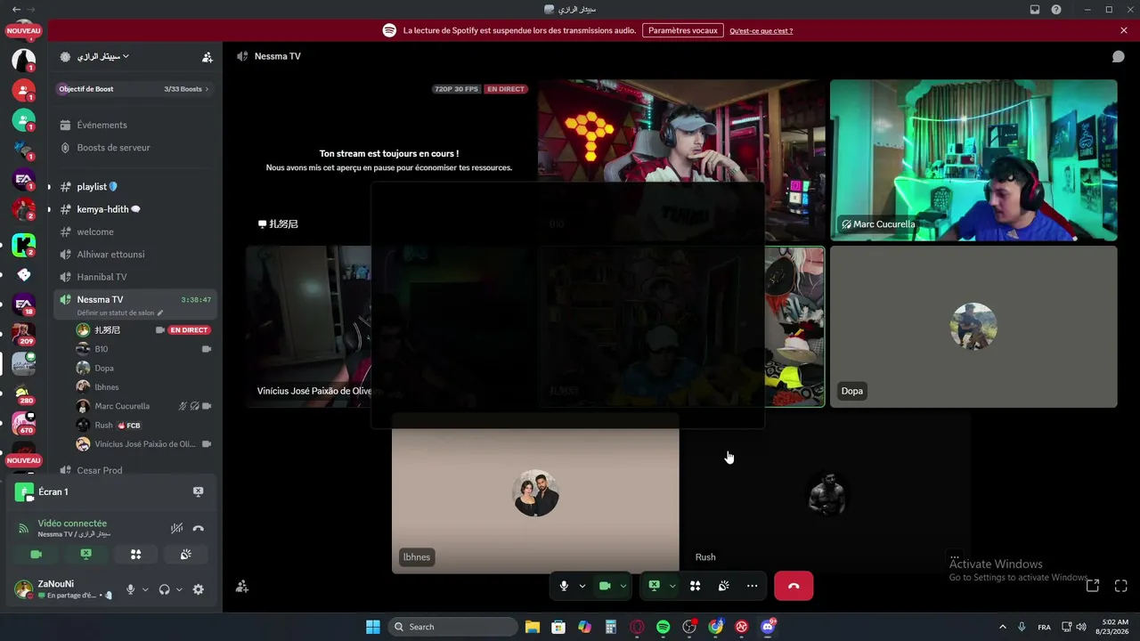1140x641 pixels.
Task: Click the invite icon at call's bottom-left corner
Action: 241,587
